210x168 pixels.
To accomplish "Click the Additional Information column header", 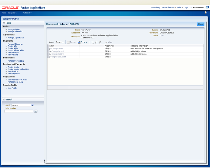I will coord(167,46).
